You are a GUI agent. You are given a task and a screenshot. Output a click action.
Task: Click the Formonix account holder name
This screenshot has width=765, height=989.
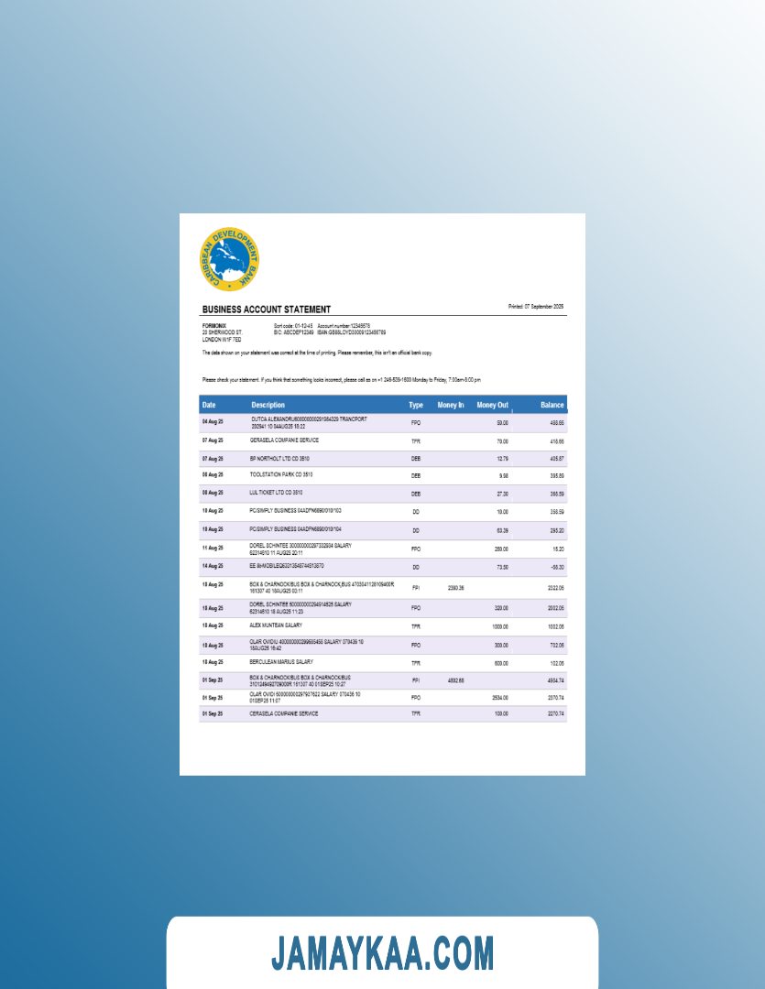[x=214, y=325]
